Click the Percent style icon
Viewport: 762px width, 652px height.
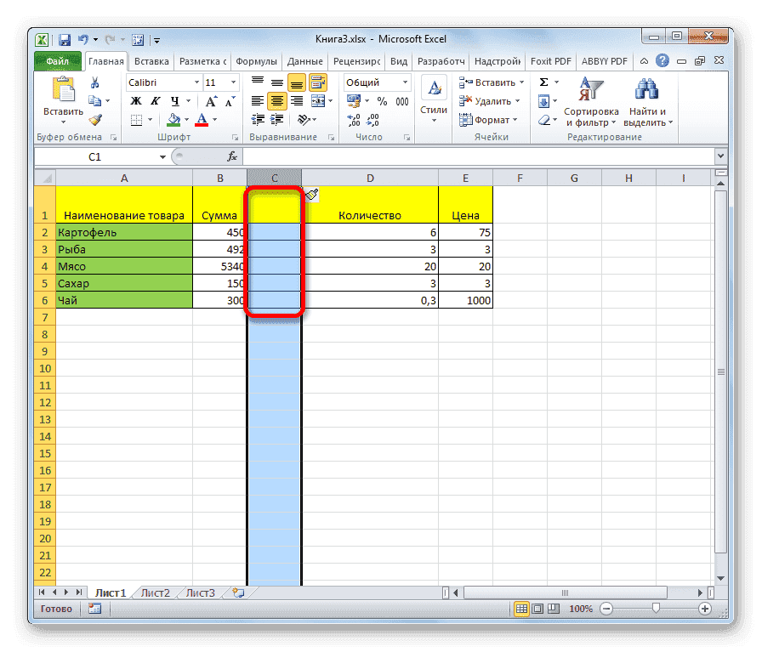(x=383, y=101)
